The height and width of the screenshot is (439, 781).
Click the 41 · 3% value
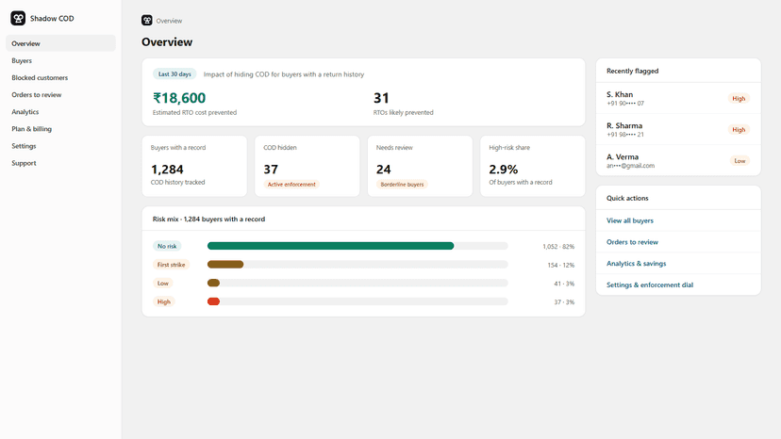point(564,284)
